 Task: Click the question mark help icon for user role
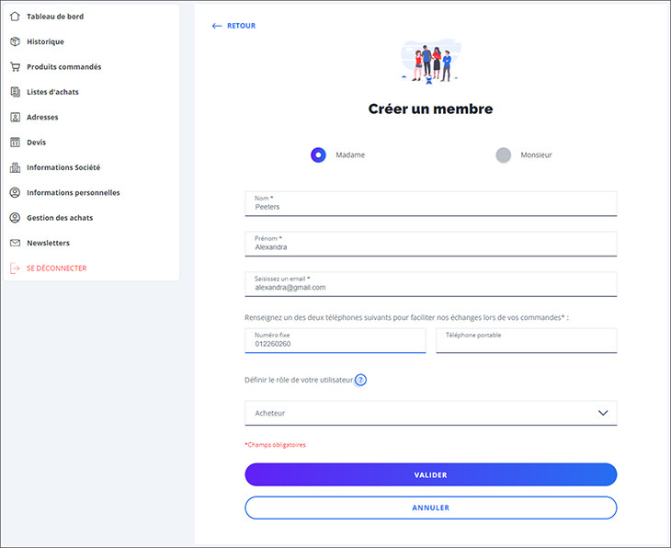pyautogui.click(x=360, y=380)
